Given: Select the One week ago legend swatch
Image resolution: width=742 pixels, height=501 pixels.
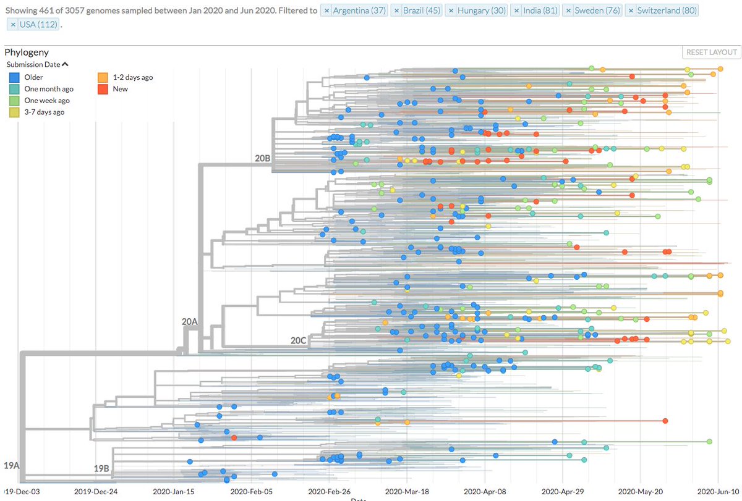Looking at the screenshot, I should pos(13,101).
